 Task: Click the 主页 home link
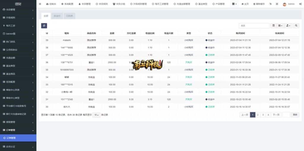point(245,4)
